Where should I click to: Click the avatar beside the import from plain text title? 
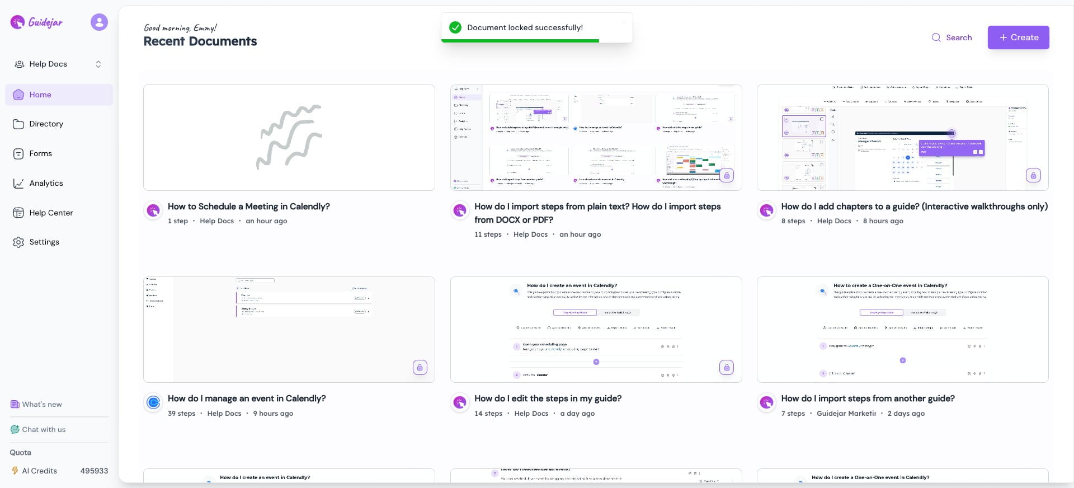click(460, 210)
